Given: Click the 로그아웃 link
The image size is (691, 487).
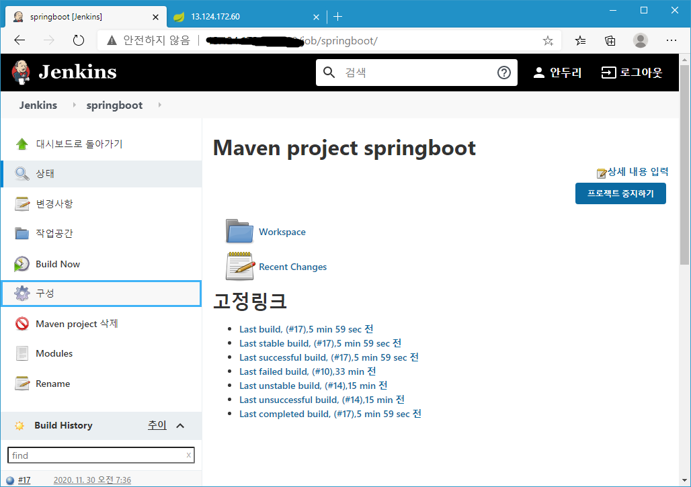Looking at the screenshot, I should tap(632, 73).
